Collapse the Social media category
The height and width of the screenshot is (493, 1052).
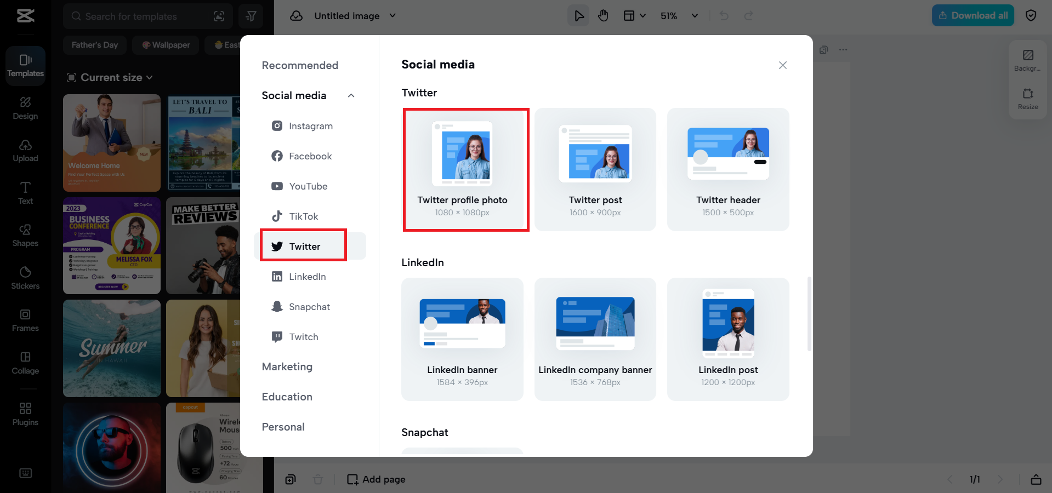(x=351, y=96)
